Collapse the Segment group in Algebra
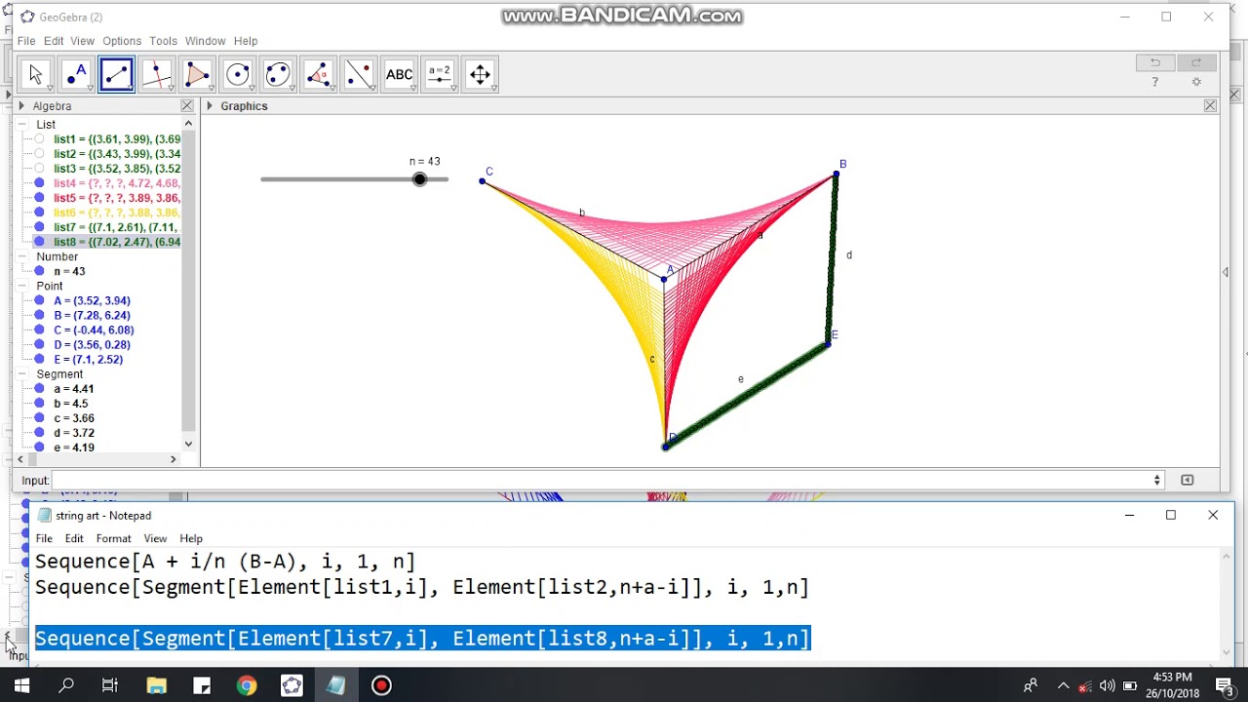 click(x=21, y=374)
